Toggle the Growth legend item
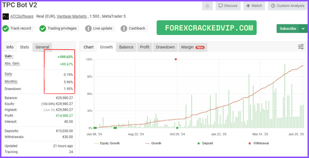The height and width of the screenshot is (158, 309). tap(153, 143)
